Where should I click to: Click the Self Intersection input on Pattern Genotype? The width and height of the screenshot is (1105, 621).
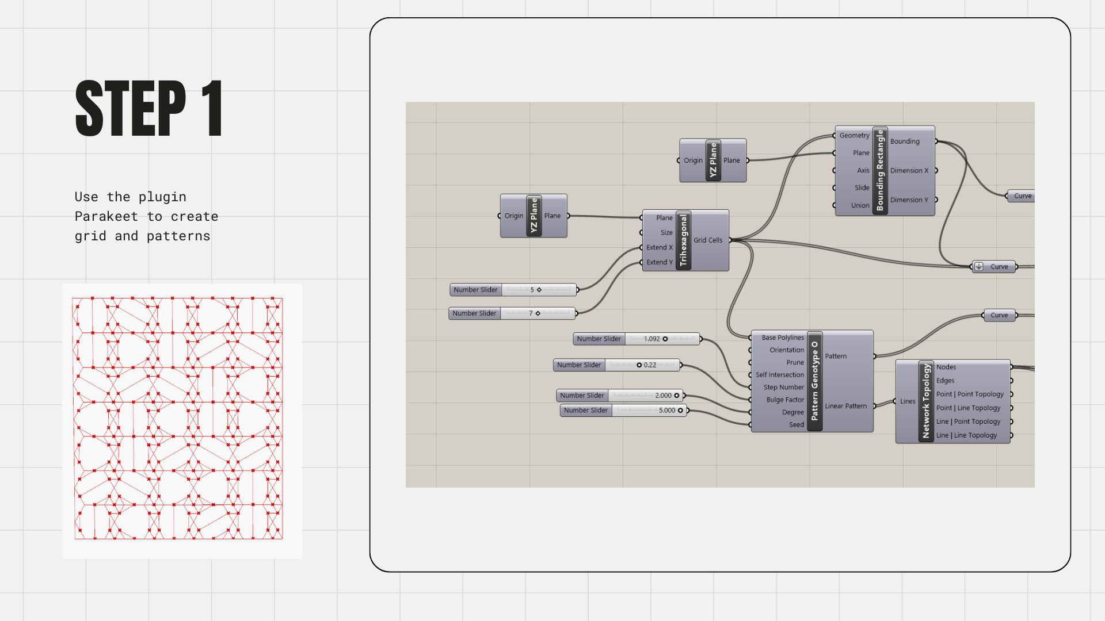779,375
